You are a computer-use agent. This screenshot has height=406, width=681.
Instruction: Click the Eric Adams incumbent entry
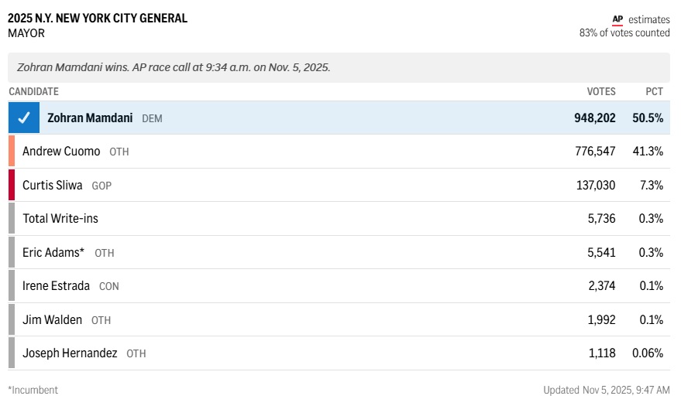53,253
